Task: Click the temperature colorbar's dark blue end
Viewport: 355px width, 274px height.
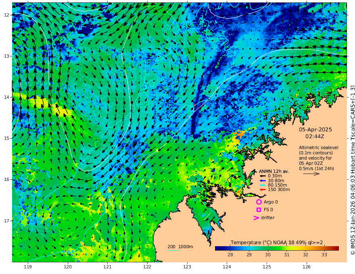Action: [x=218, y=248]
